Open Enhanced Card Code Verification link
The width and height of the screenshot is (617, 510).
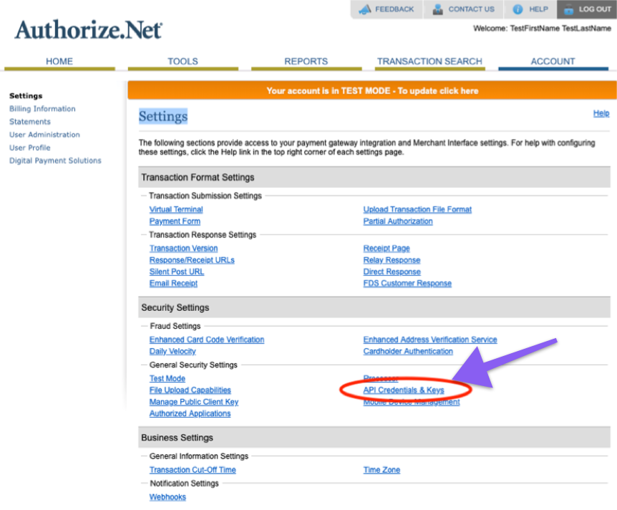[207, 340]
